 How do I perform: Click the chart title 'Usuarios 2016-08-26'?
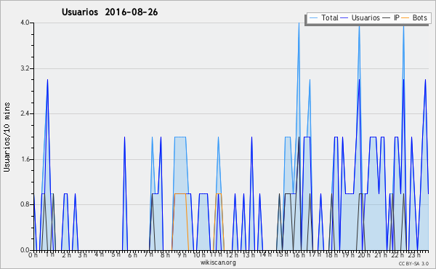[x=110, y=12]
